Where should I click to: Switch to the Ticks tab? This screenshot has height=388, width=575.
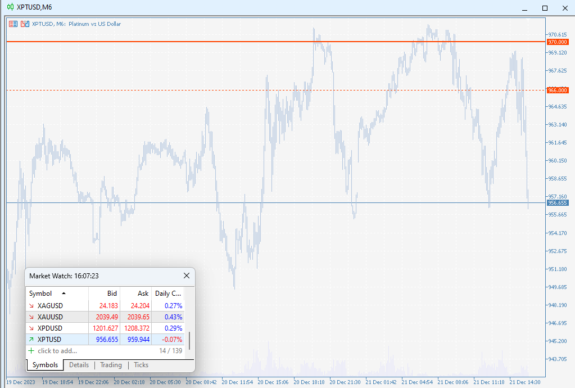pyautogui.click(x=141, y=365)
